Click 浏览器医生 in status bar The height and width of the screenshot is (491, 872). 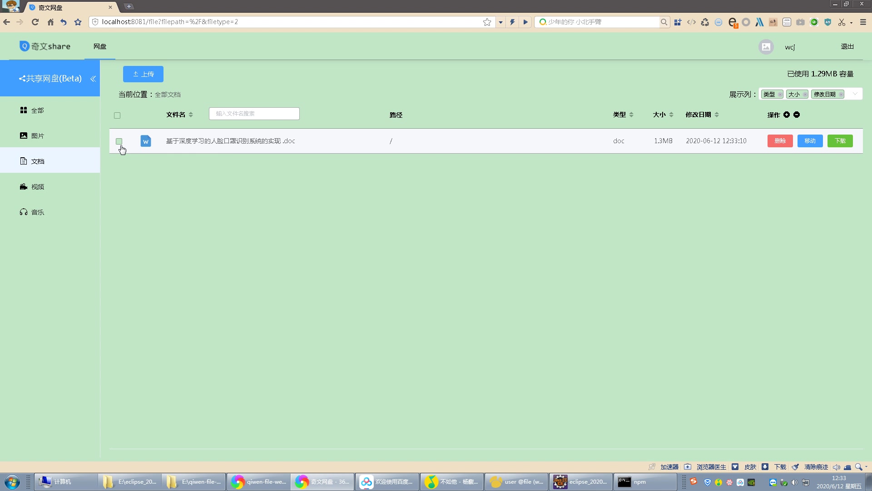click(x=711, y=467)
